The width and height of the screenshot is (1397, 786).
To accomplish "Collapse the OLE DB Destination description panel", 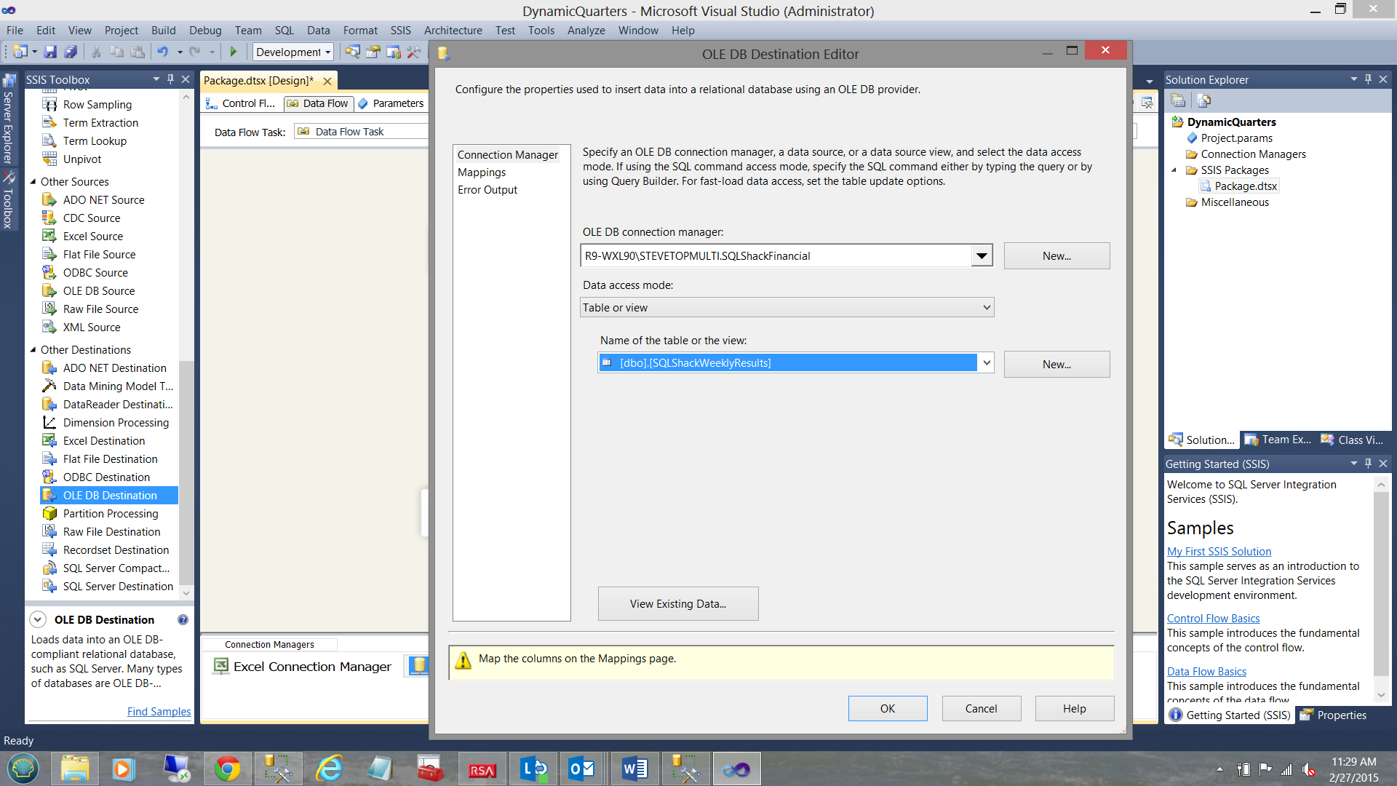I will (38, 620).
